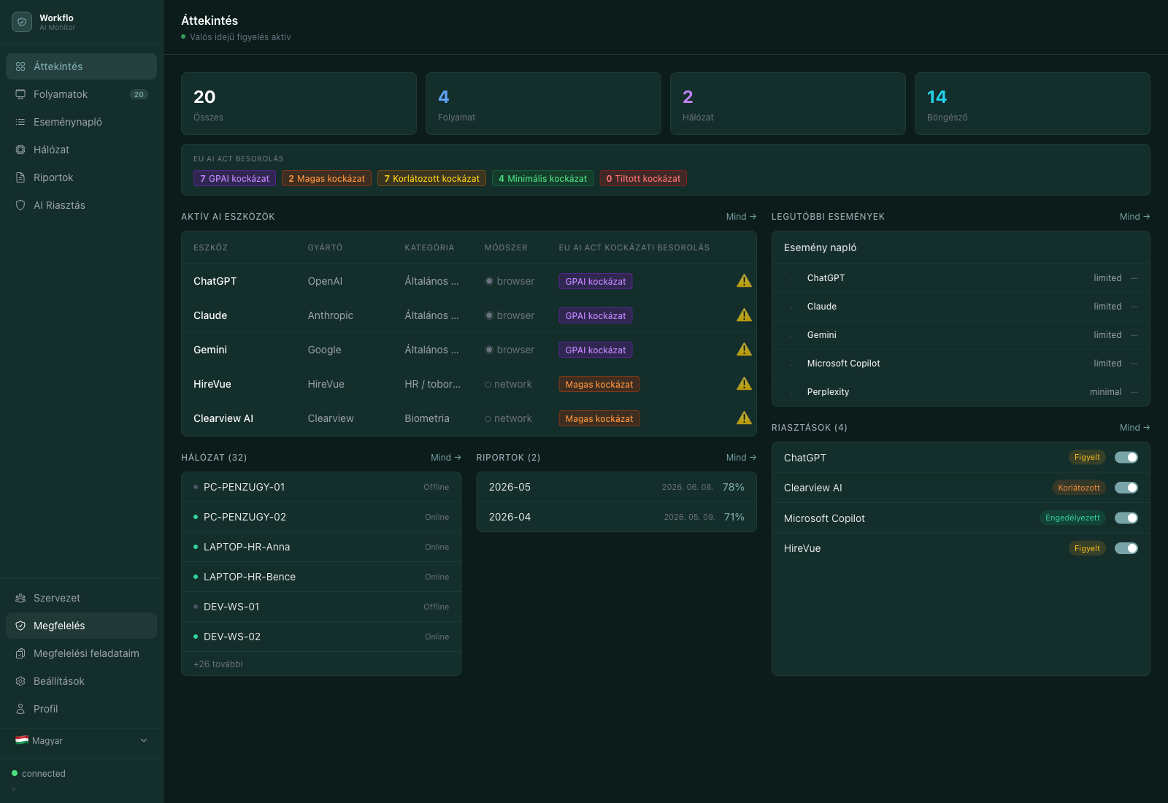Click the warning triangle in ChatGPT row

pyautogui.click(x=744, y=281)
